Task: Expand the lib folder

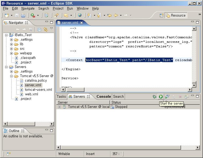Action: 11,44
